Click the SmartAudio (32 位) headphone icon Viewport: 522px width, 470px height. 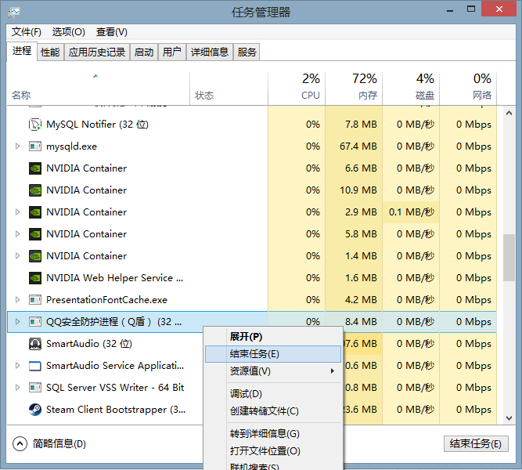click(35, 344)
